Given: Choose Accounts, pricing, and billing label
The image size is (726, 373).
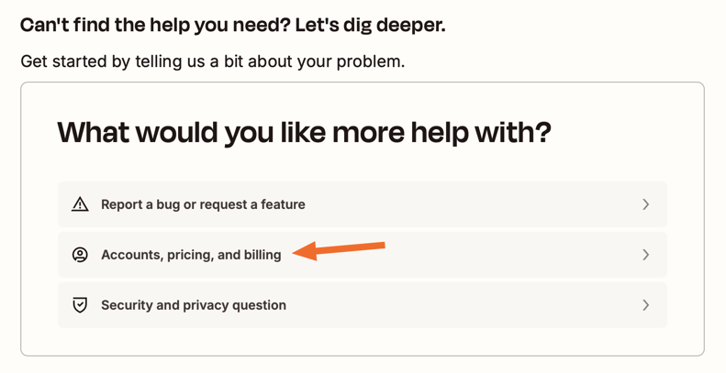Looking at the screenshot, I should pos(191,255).
